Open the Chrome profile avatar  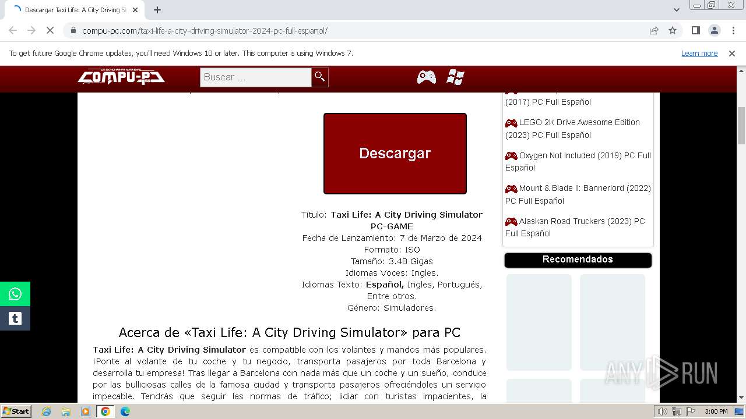714,30
